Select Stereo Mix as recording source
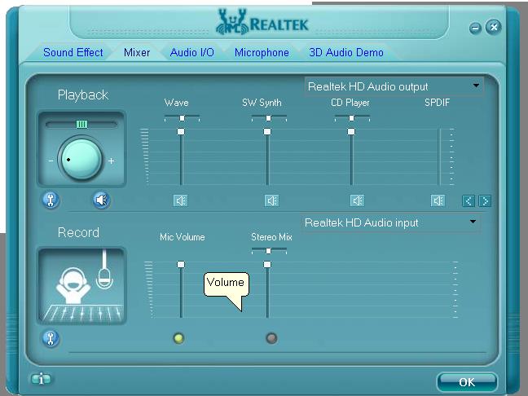528x396 pixels. pos(271,338)
